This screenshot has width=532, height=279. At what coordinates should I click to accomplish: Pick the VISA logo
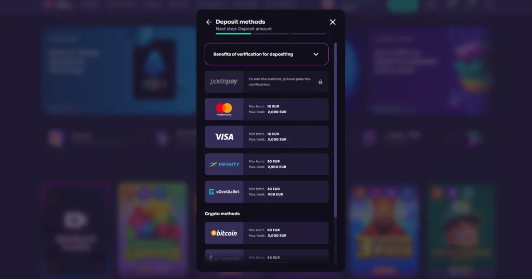pyautogui.click(x=224, y=137)
